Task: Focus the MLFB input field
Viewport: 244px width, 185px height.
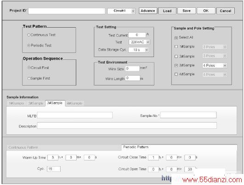Action: click(75, 115)
